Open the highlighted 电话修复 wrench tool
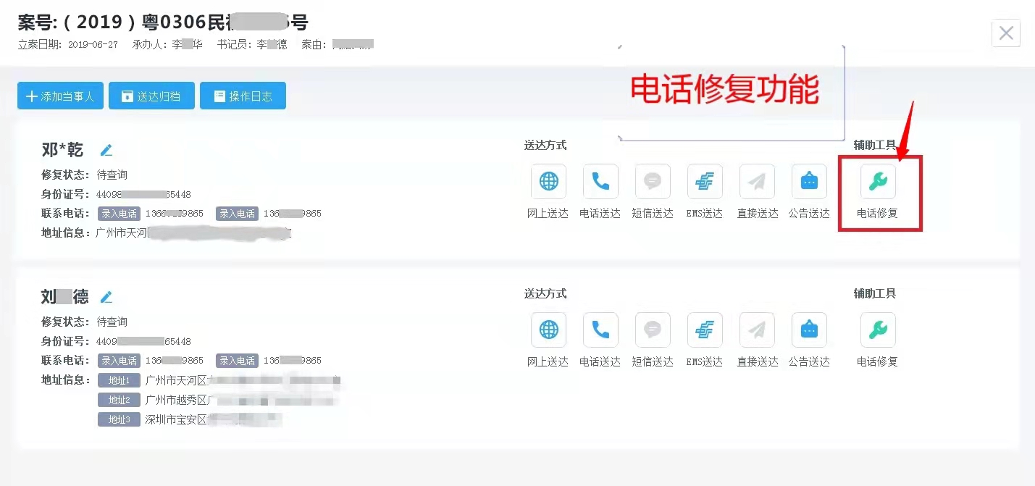This screenshot has height=486, width=1035. (878, 181)
